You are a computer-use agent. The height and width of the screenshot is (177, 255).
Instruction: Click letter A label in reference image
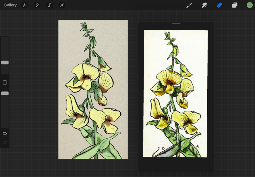click(x=198, y=146)
